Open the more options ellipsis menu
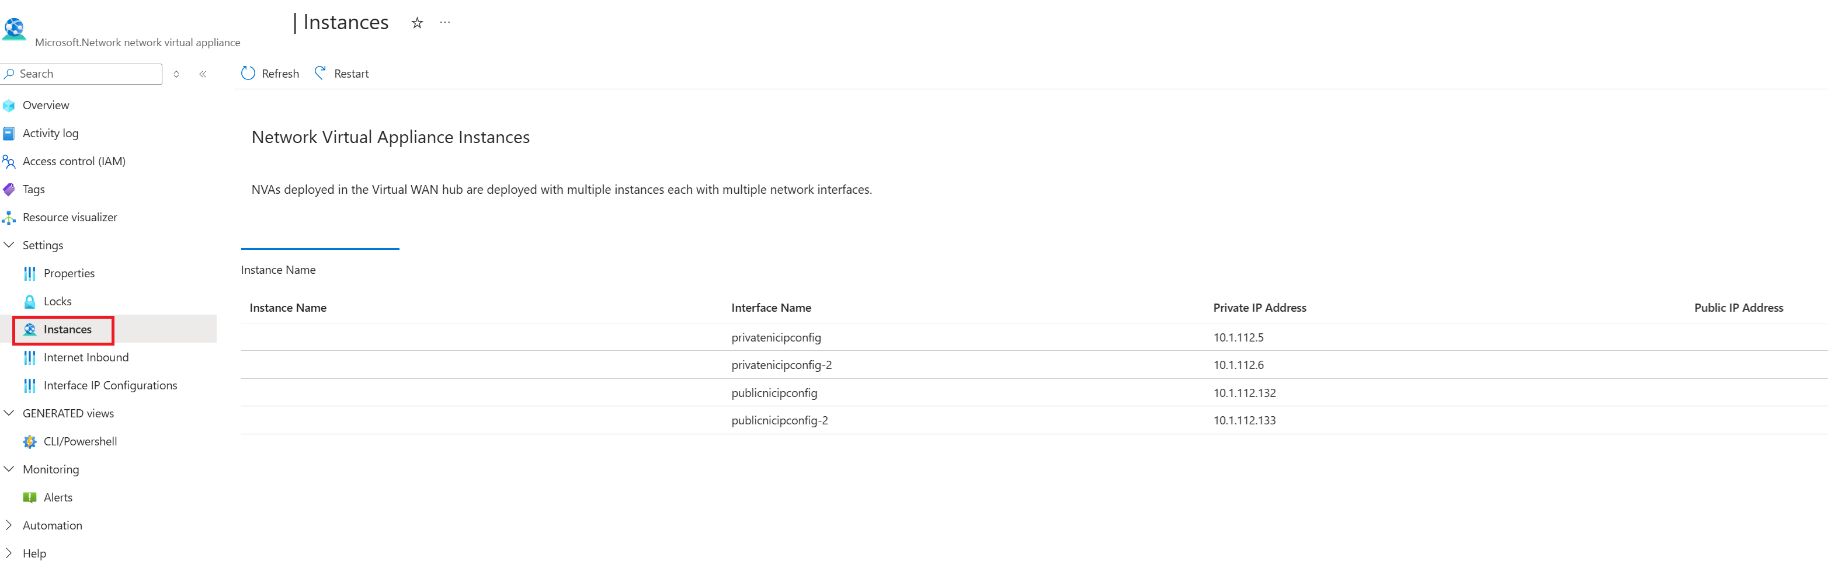Image resolution: width=1828 pixels, height=575 pixels. point(445,23)
